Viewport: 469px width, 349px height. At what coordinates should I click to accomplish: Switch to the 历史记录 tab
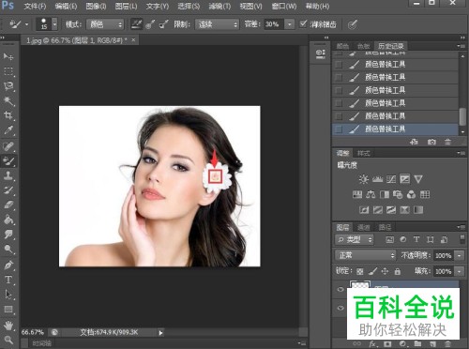point(391,46)
